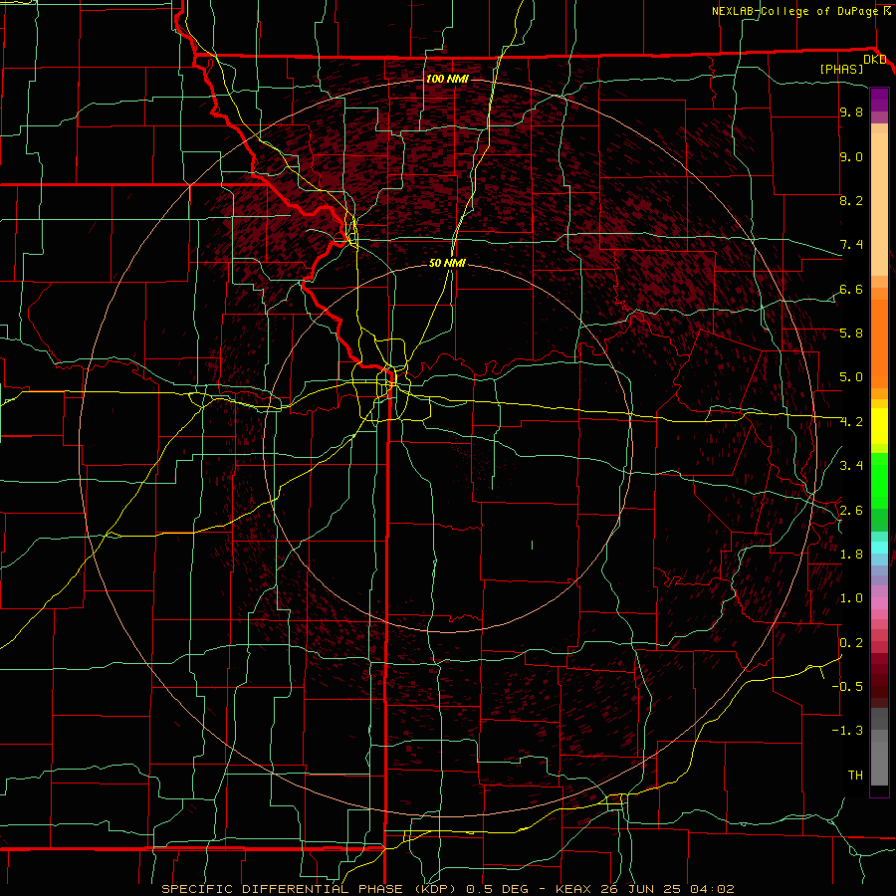The image size is (896, 896).
Task: Pick the bright green band of the color bar
Action: (x=879, y=480)
